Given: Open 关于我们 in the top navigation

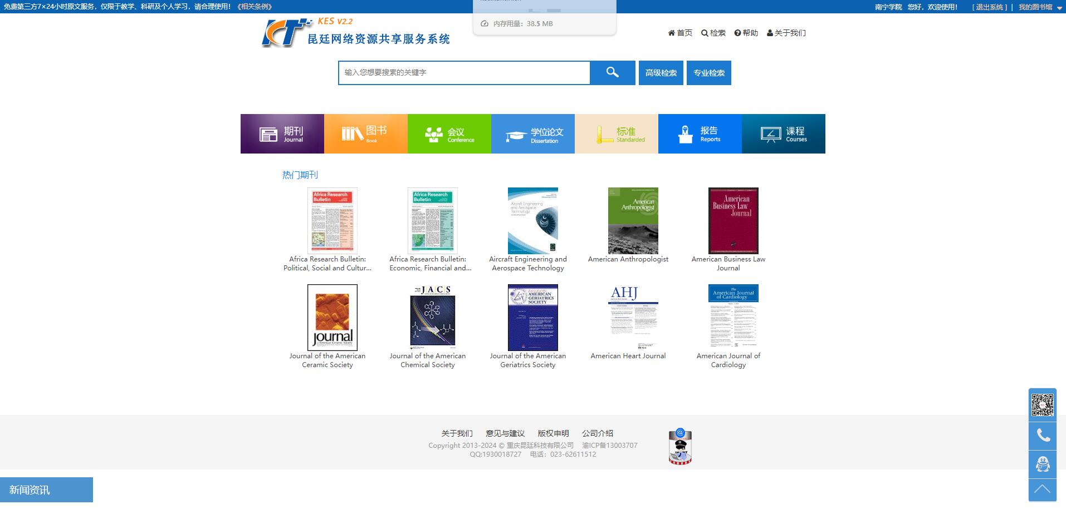Looking at the screenshot, I should pyautogui.click(x=786, y=33).
